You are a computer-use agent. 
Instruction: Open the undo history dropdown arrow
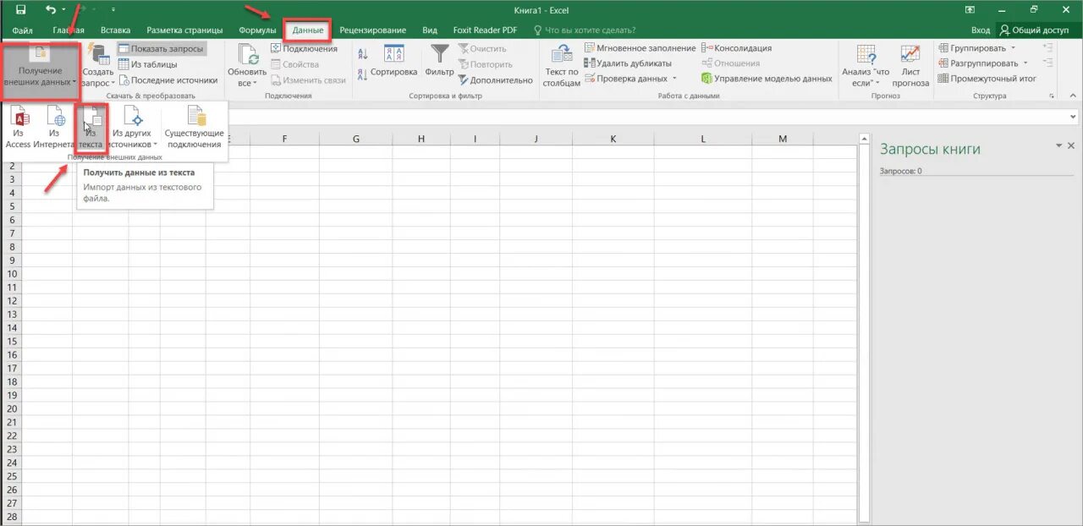[63, 10]
